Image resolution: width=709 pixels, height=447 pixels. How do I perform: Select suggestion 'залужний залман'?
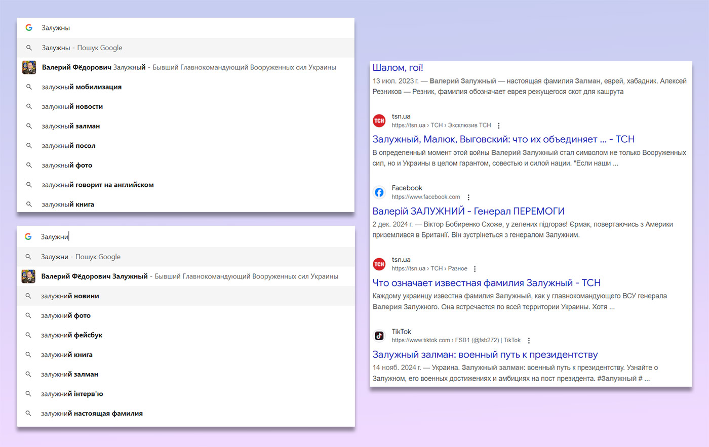pyautogui.click(x=185, y=374)
